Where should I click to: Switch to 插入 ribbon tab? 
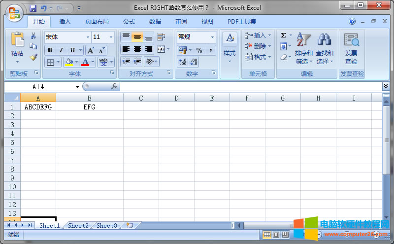[x=65, y=22]
